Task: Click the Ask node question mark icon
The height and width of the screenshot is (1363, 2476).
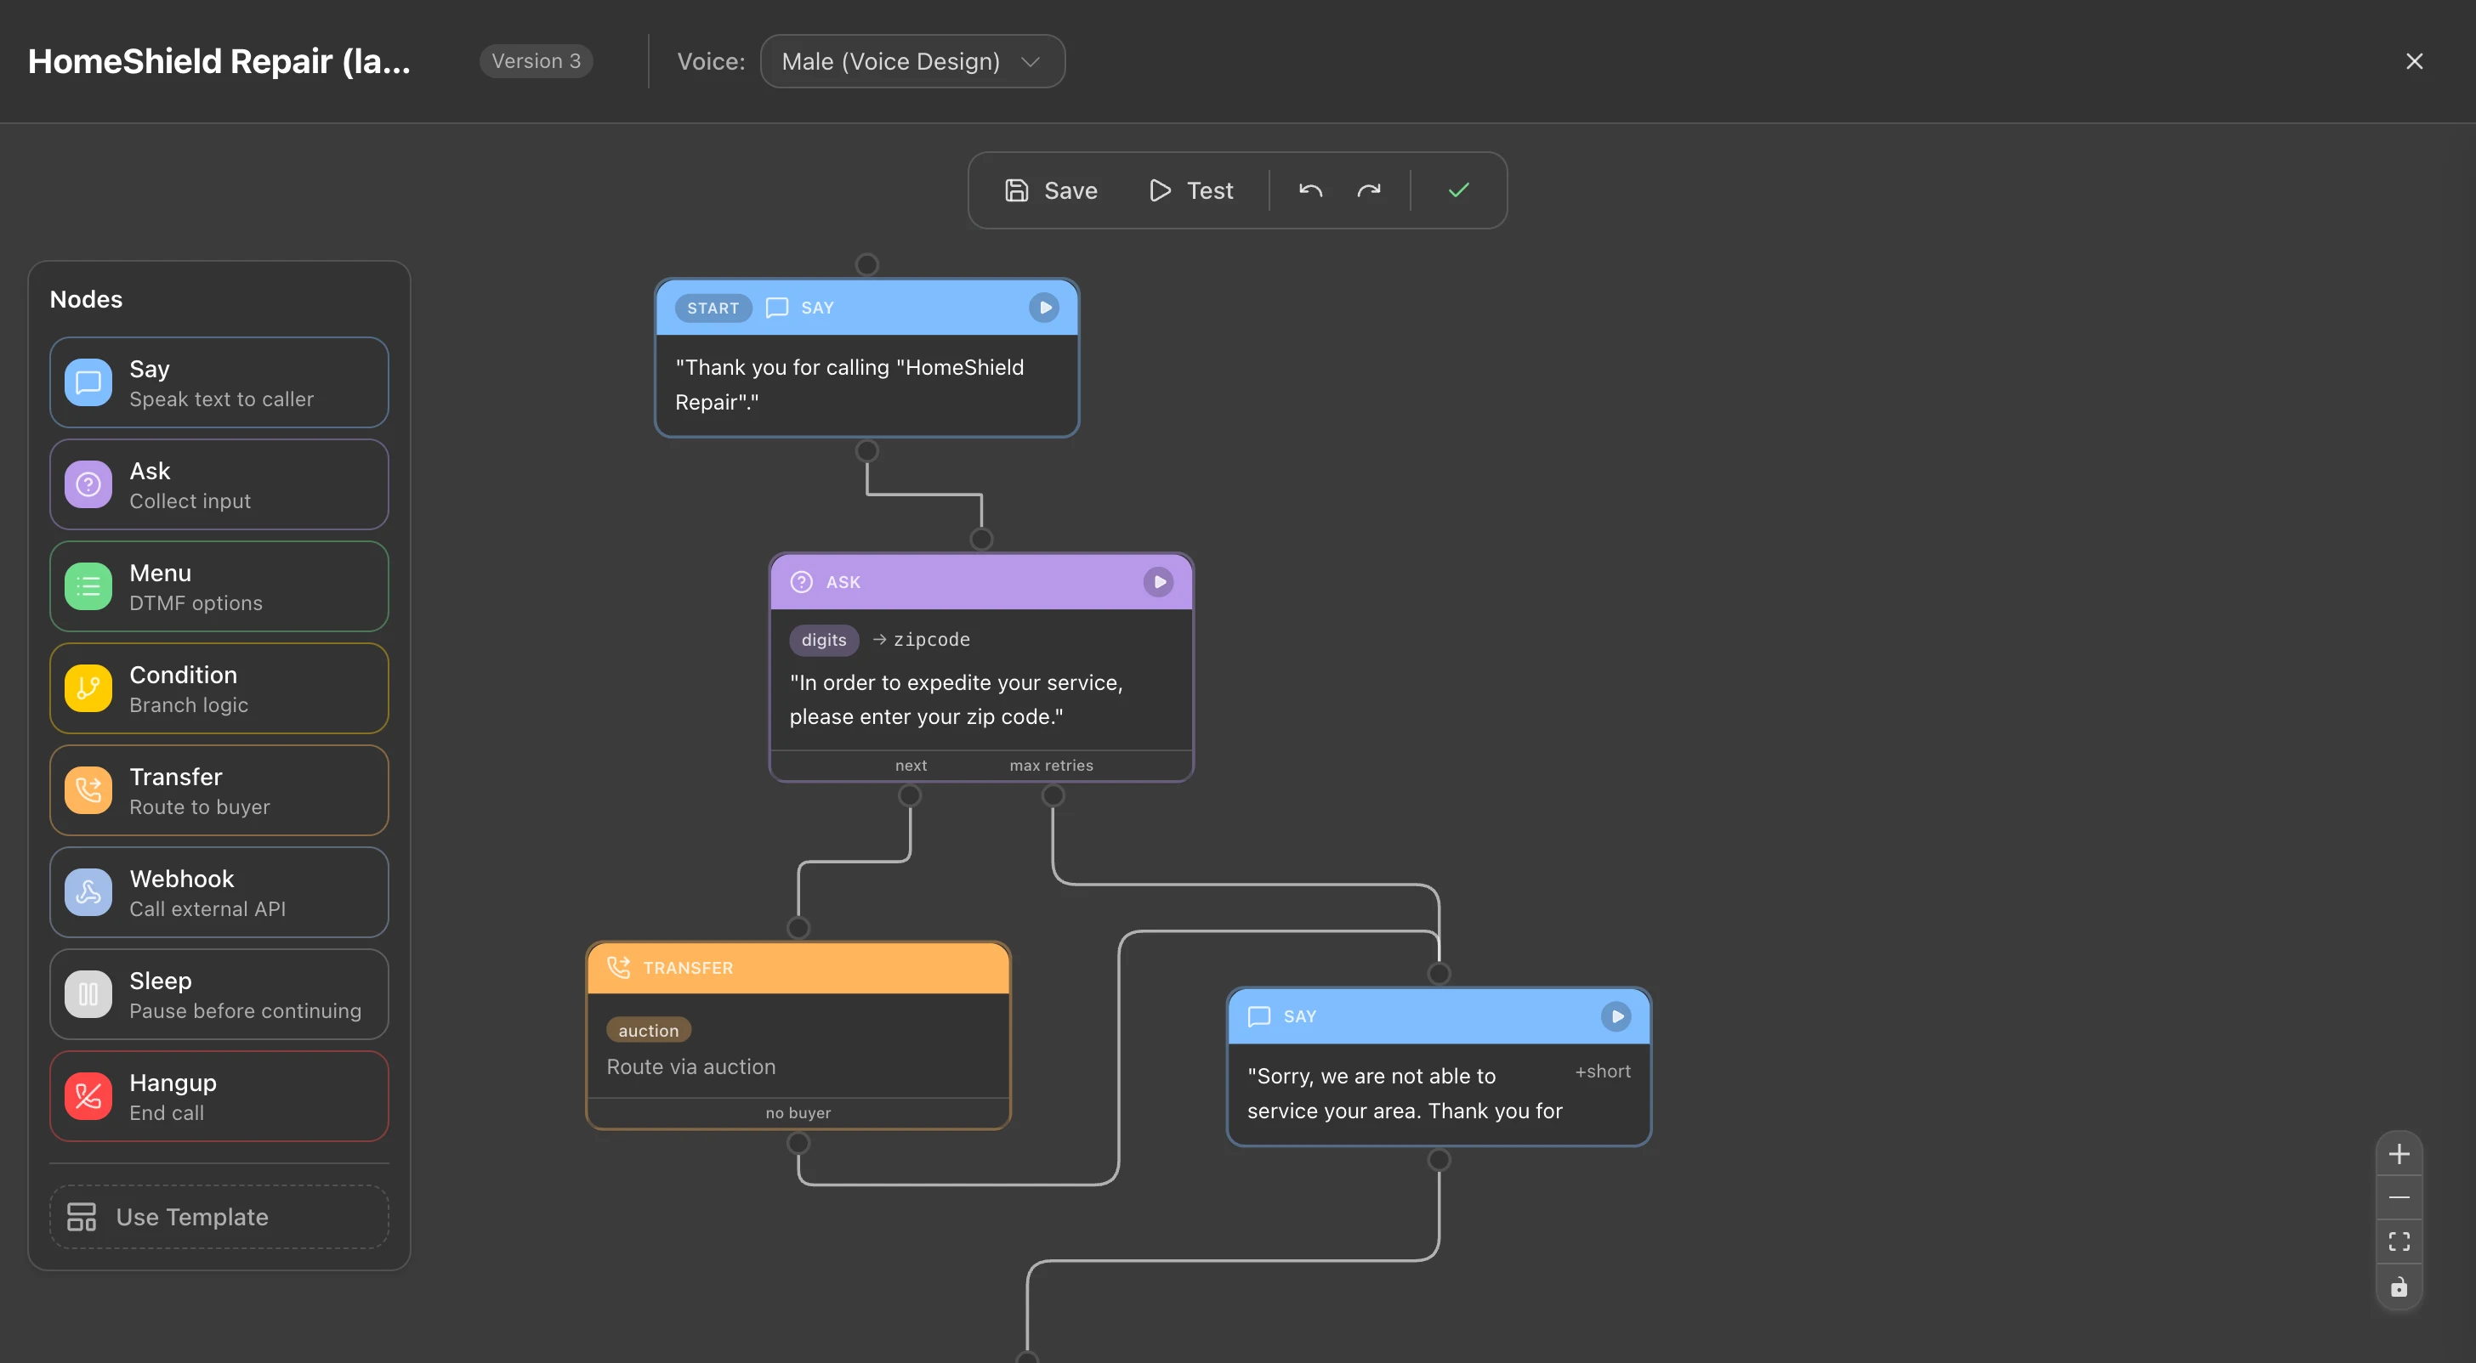Action: click(x=88, y=484)
